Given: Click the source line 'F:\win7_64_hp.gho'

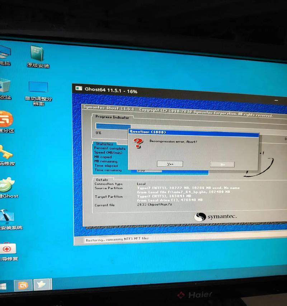Looking at the screenshot, I should click(183, 192).
